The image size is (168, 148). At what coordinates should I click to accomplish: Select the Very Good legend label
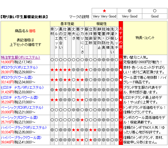pos(129,16)
